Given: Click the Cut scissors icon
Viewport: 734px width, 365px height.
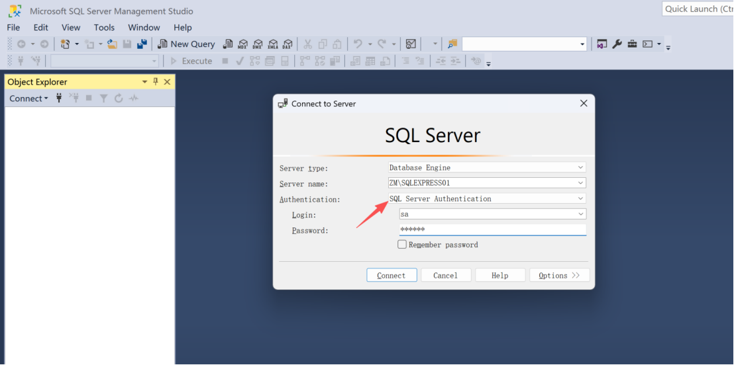Looking at the screenshot, I should (x=307, y=44).
